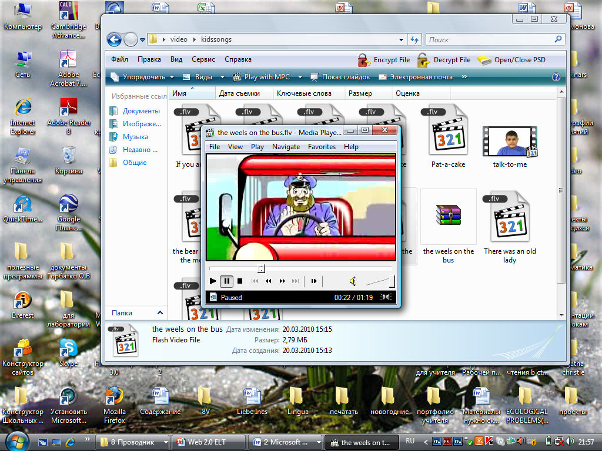
Task: Expand the toolbar overflow chevron
Action: (464, 77)
